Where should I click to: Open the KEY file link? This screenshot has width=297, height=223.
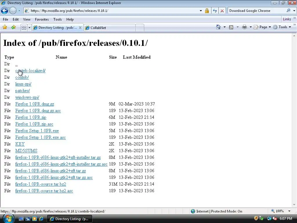(20, 144)
